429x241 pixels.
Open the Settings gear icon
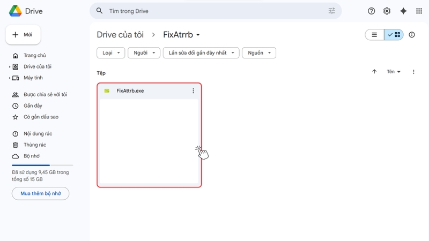click(x=387, y=11)
